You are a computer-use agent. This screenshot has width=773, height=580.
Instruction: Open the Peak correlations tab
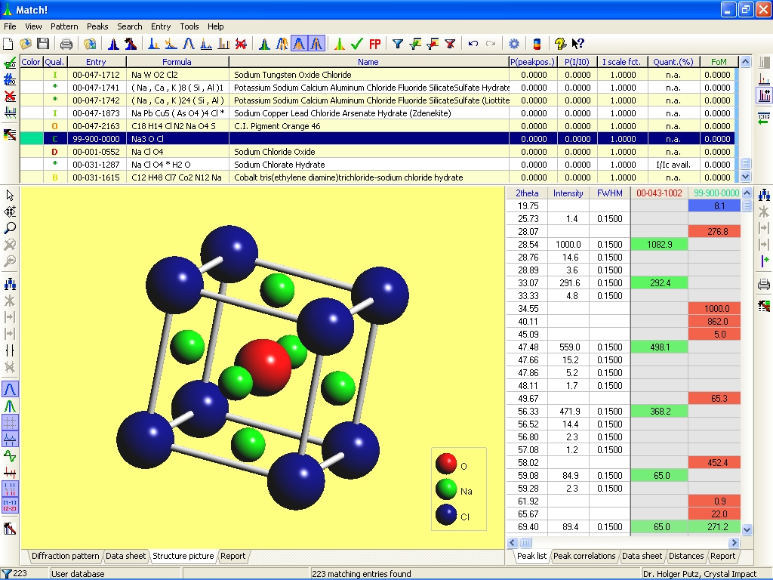click(x=584, y=556)
